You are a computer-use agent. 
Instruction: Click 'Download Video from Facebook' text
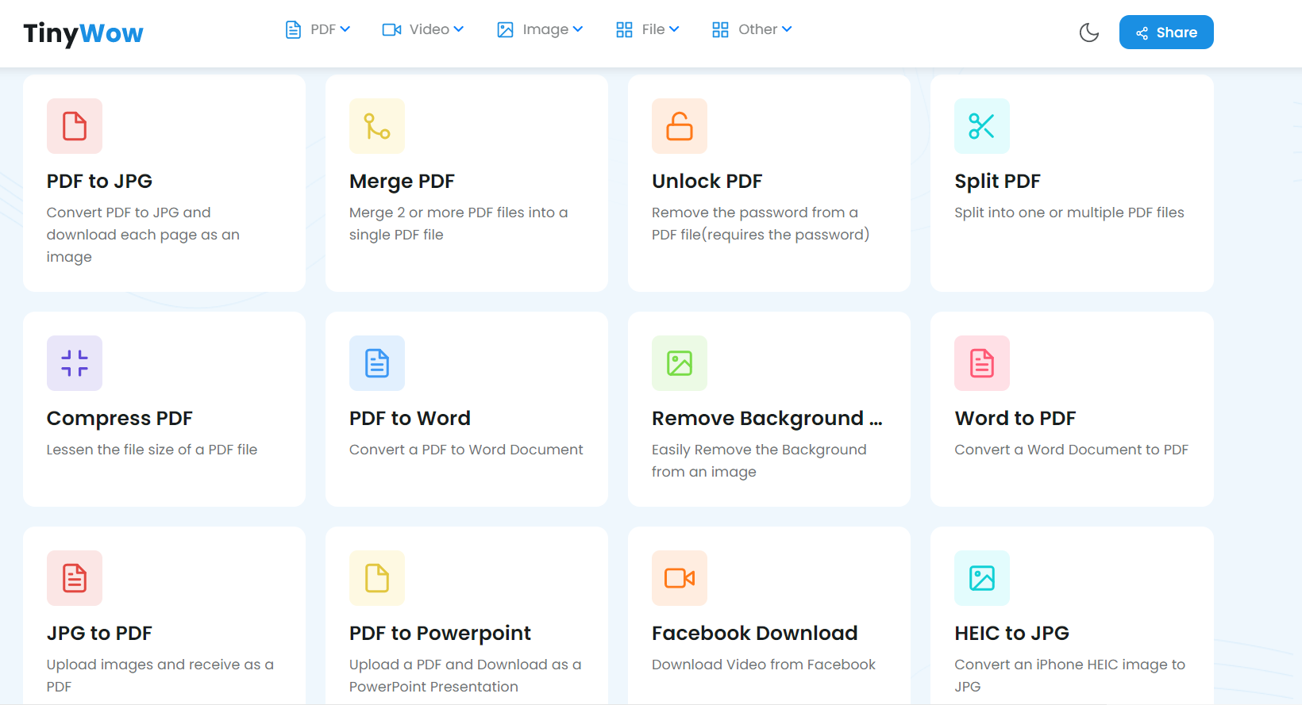(x=764, y=665)
